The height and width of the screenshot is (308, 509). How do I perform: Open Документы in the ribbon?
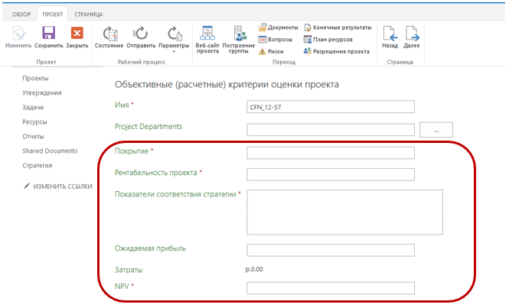278,28
